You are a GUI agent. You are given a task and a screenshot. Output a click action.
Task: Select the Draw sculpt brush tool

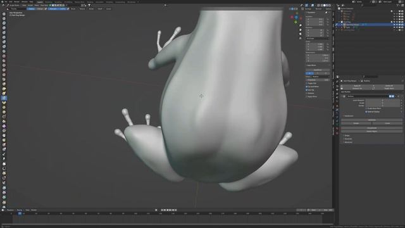pyautogui.click(x=4, y=14)
